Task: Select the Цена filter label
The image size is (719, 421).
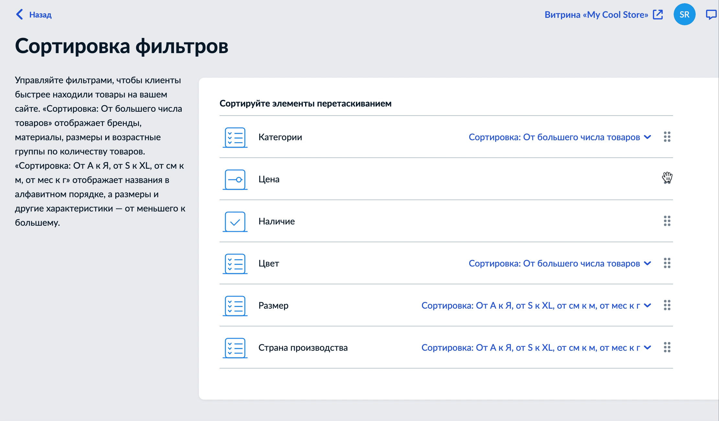Action: tap(269, 179)
